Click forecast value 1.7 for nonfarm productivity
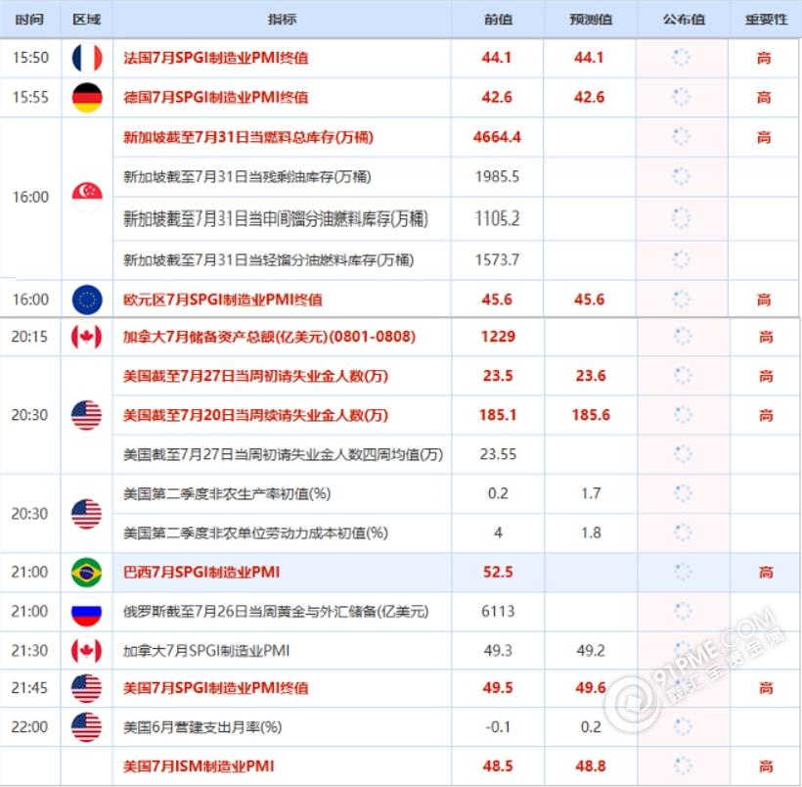Viewport: 802px width, 787px height. click(x=591, y=493)
